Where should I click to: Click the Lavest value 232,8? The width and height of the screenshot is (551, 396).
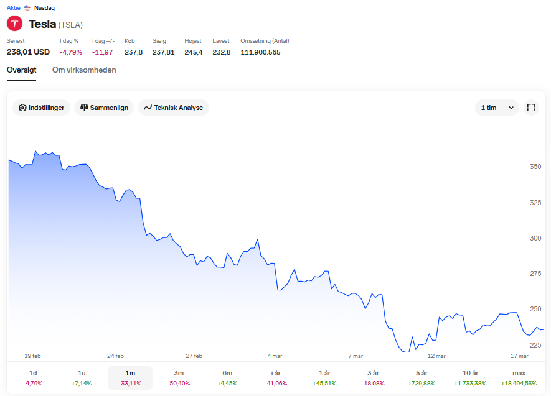(222, 52)
